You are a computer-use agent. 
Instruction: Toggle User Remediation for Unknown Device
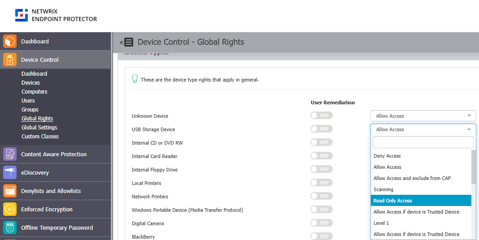(x=322, y=116)
